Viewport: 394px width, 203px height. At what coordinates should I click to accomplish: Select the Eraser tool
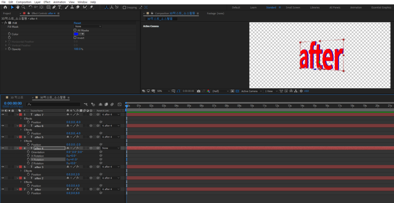pyautogui.click(x=77, y=7)
